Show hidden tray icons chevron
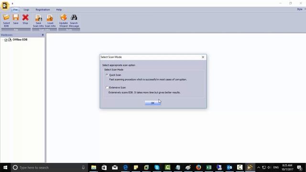 pos(259,168)
